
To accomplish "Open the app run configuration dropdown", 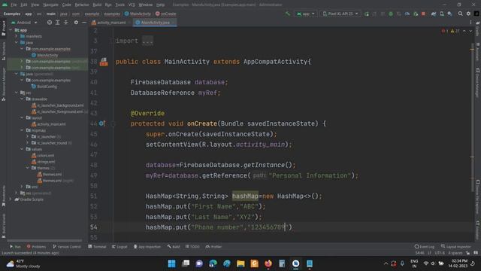I will click(x=305, y=14).
